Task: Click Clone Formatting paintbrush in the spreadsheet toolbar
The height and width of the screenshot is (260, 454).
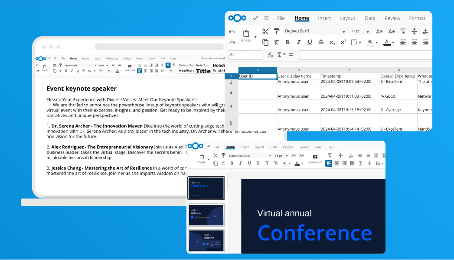Action: [x=277, y=31]
